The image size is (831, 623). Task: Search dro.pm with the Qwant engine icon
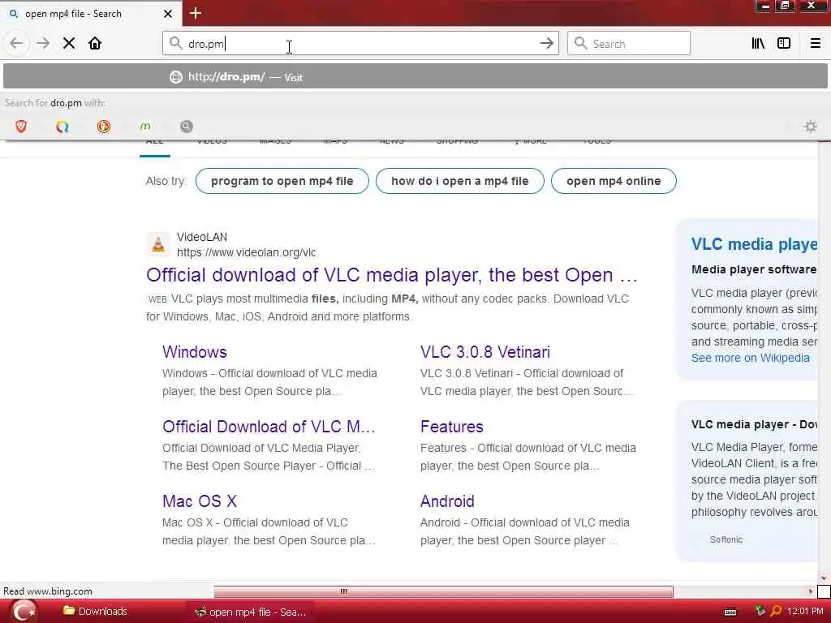[x=62, y=126]
